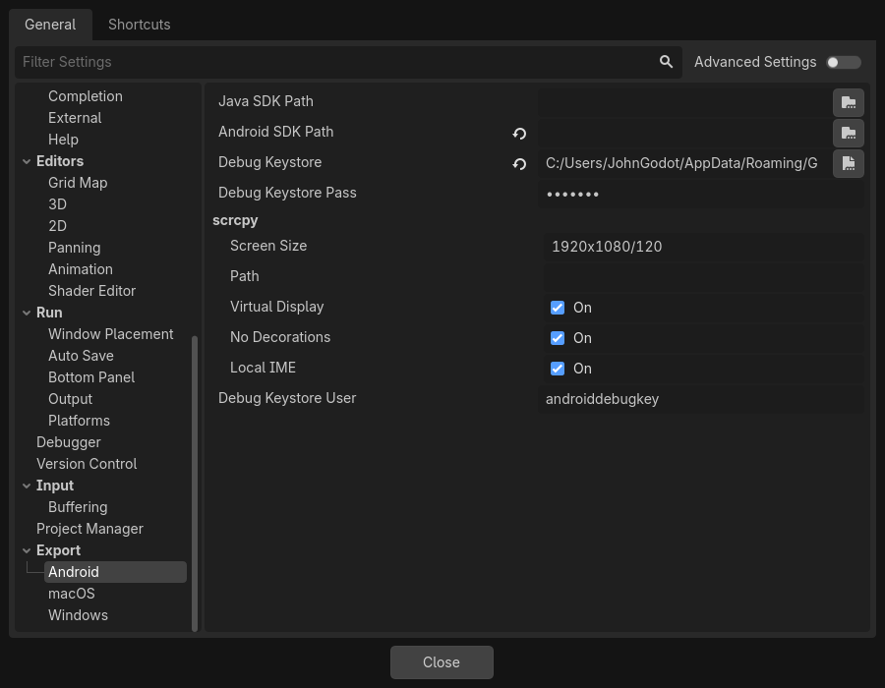
Task: Select Windows under Export
Action: [78, 615]
